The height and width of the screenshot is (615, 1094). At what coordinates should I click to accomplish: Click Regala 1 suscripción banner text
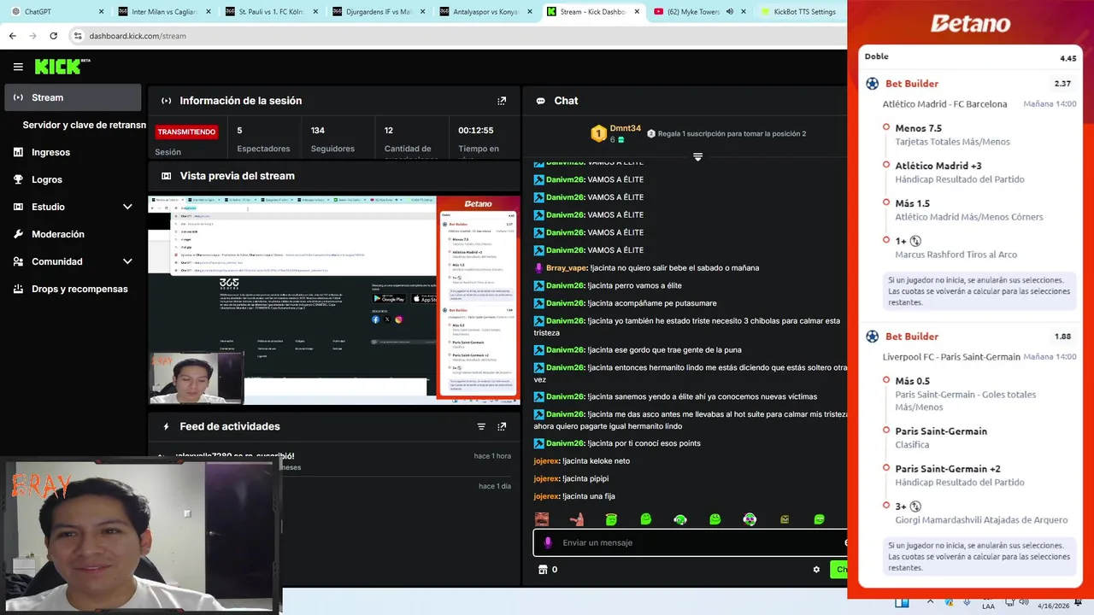(732, 133)
